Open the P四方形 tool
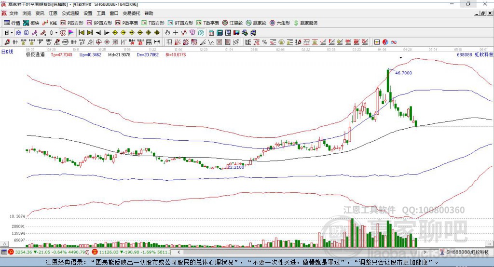The height and width of the screenshot is (267, 494). [72, 23]
